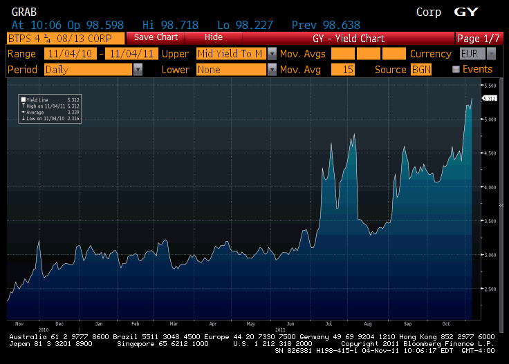Click the Hide button
509x364 pixels.
213,37
